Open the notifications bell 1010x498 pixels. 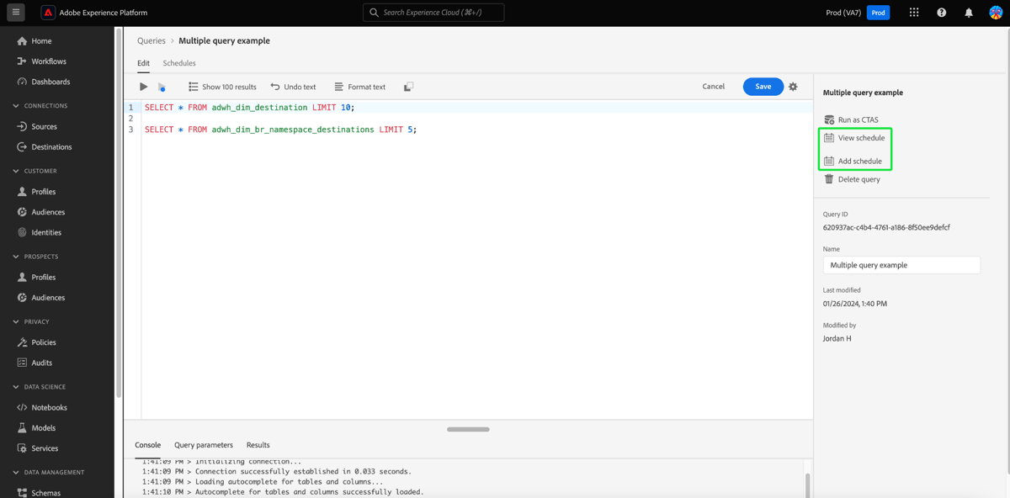968,13
